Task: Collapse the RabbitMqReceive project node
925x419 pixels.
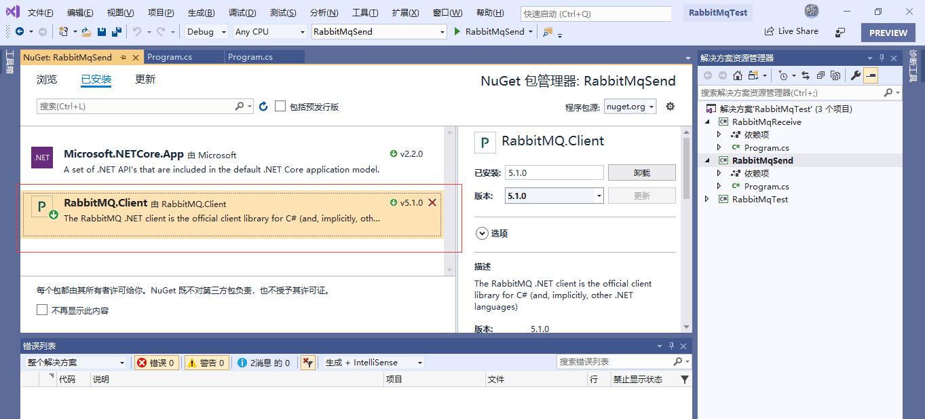Action: pyautogui.click(x=707, y=122)
